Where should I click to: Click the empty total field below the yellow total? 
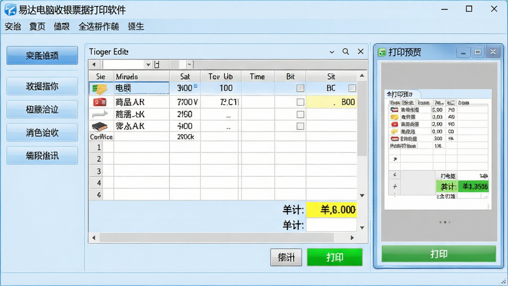[331, 225]
